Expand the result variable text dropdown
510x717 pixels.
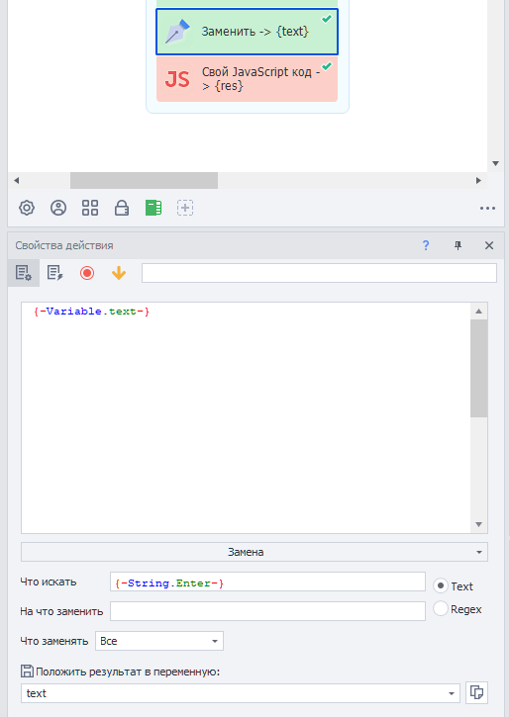point(241,693)
